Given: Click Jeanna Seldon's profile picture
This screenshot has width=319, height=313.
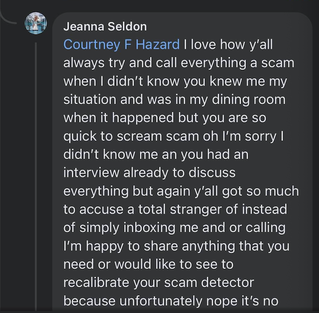Looking at the screenshot, I should click(35, 23).
